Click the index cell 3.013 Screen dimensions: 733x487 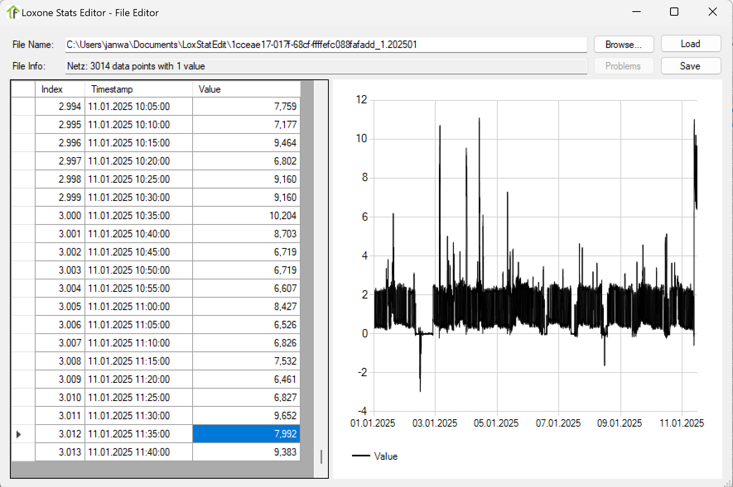[60, 452]
